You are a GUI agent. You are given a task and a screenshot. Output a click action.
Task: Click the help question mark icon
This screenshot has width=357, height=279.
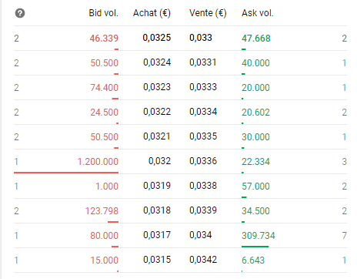click(20, 13)
